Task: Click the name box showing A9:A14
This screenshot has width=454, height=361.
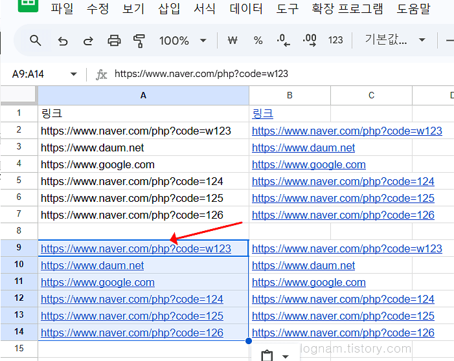Action: coord(28,74)
